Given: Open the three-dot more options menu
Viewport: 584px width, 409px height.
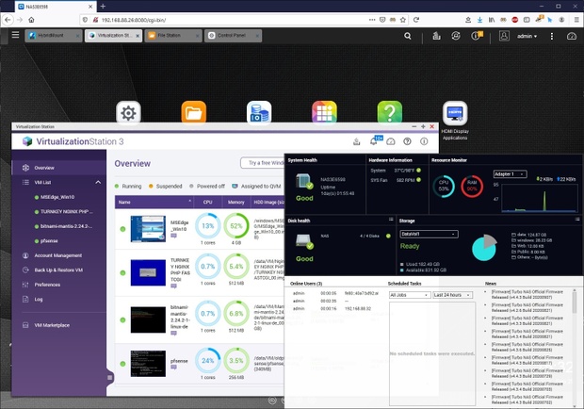Looking at the screenshot, I should click(x=552, y=36).
